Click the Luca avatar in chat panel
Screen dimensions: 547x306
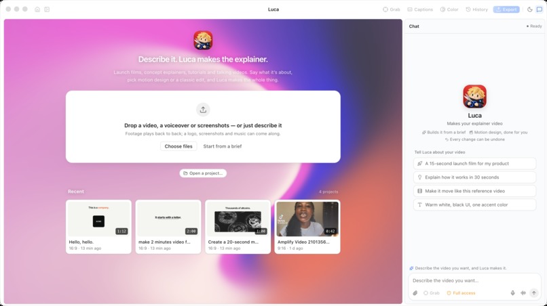[x=475, y=96]
